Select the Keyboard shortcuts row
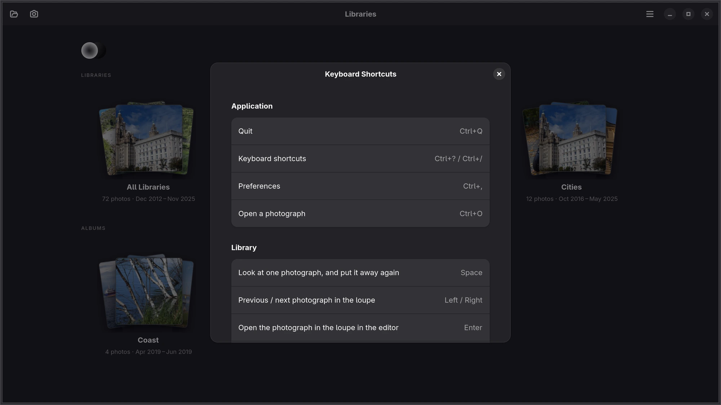The width and height of the screenshot is (721, 405). pos(360,159)
